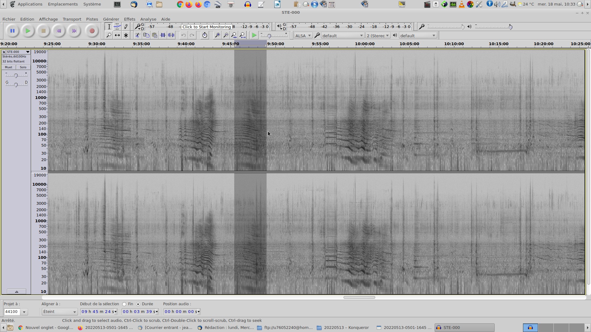This screenshot has height=332, width=591.
Task: Click the Muet button on the track
Action: (9, 67)
